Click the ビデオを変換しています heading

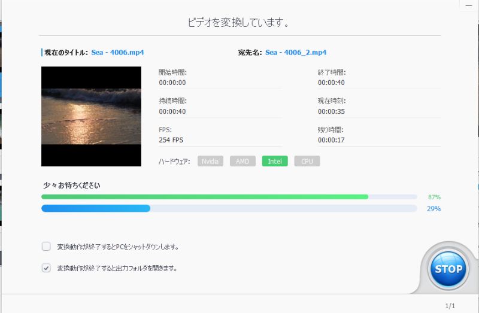point(238,22)
